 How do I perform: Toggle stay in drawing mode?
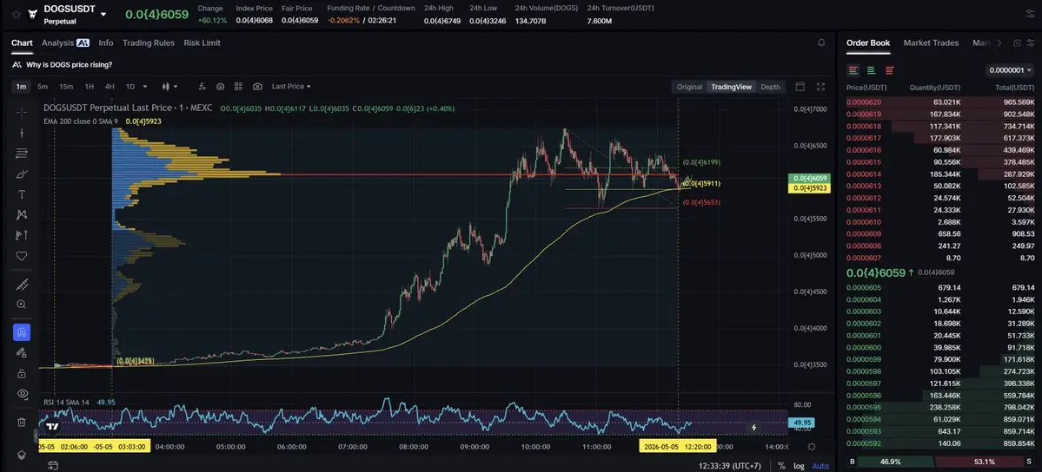pyautogui.click(x=22, y=352)
